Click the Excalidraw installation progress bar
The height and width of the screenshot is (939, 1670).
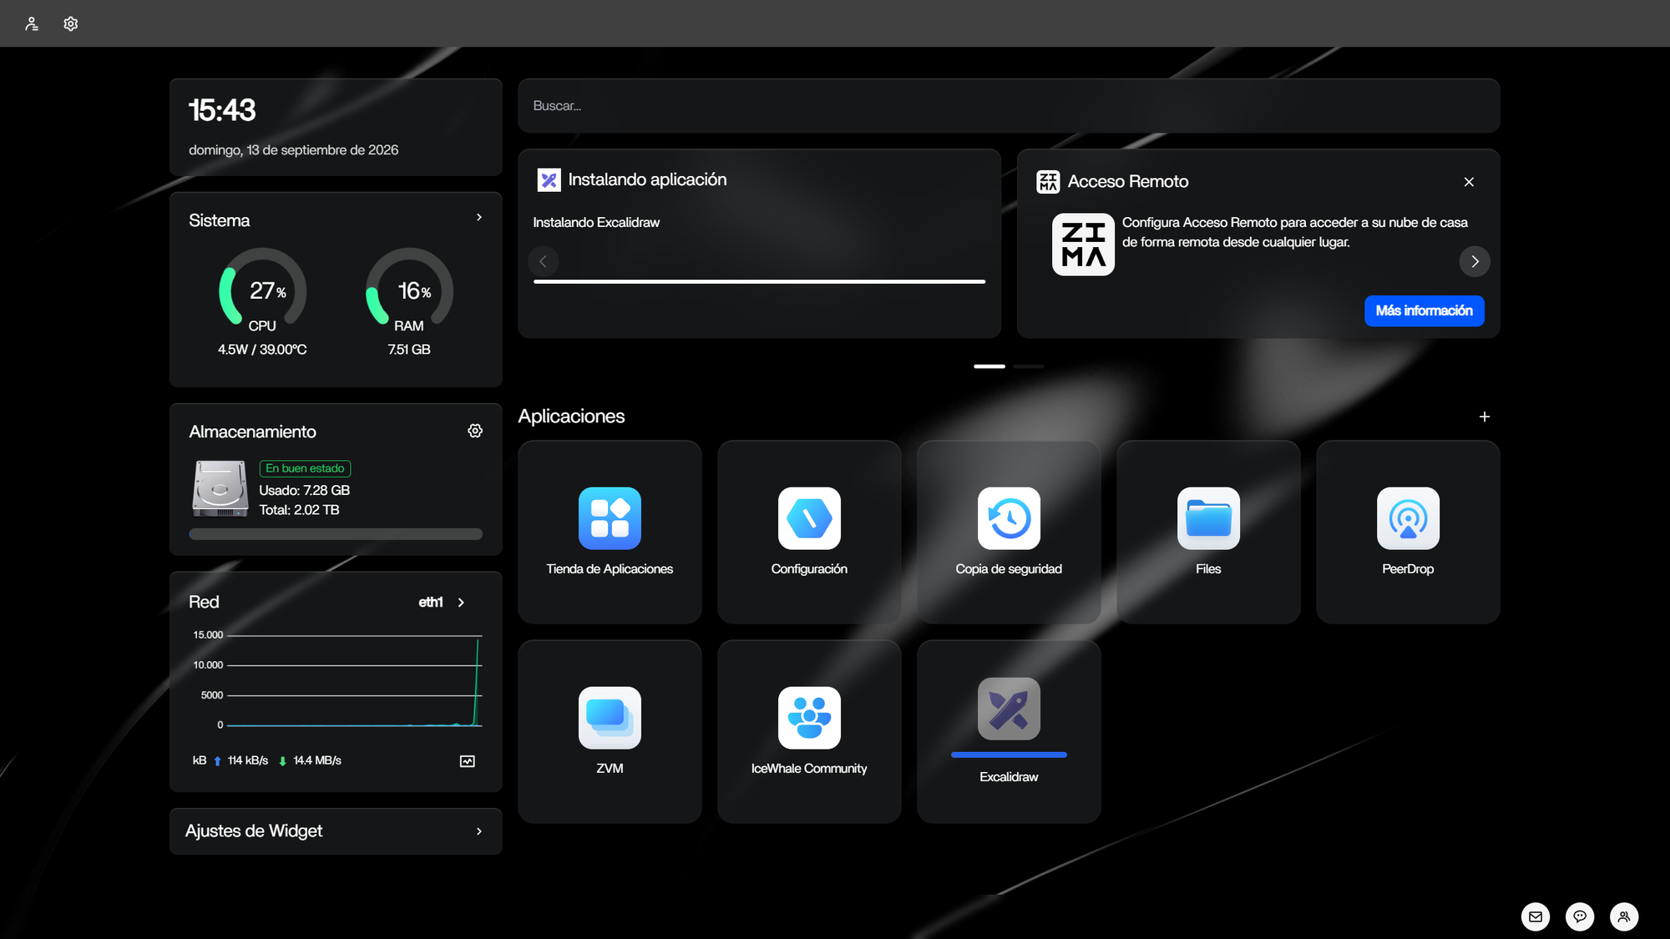759,281
